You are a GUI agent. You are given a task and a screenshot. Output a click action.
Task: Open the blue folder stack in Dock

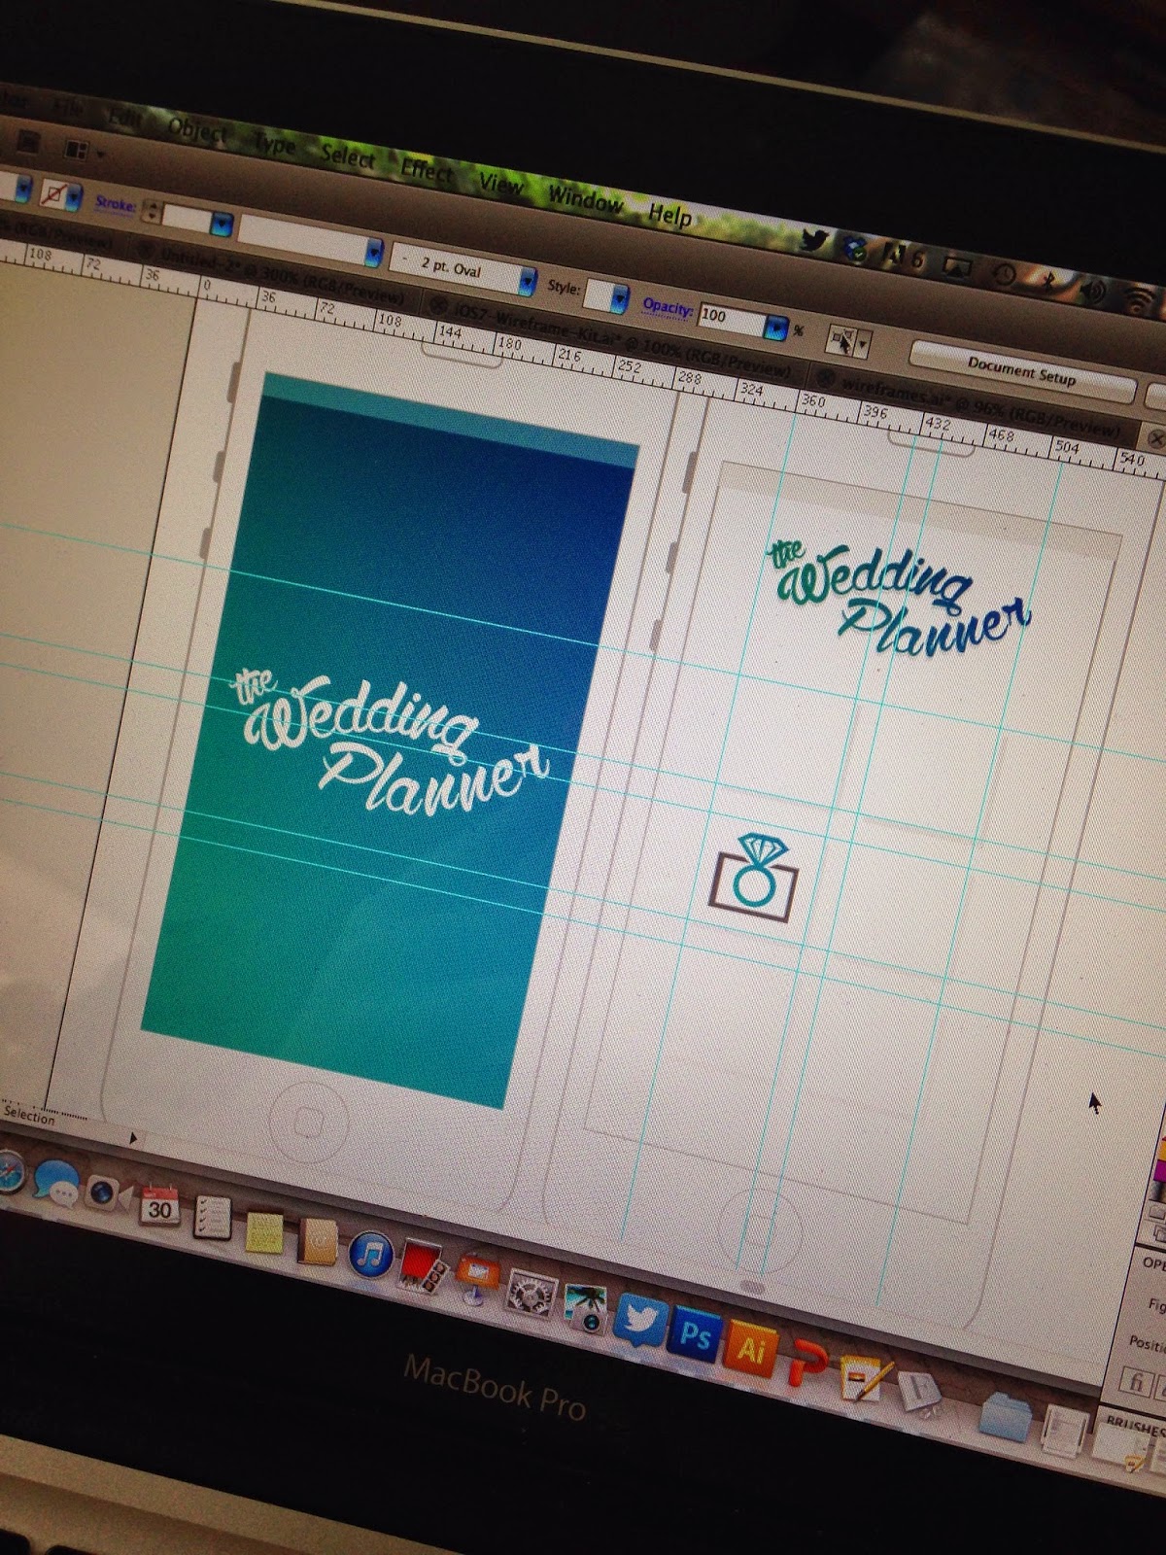(1007, 1415)
